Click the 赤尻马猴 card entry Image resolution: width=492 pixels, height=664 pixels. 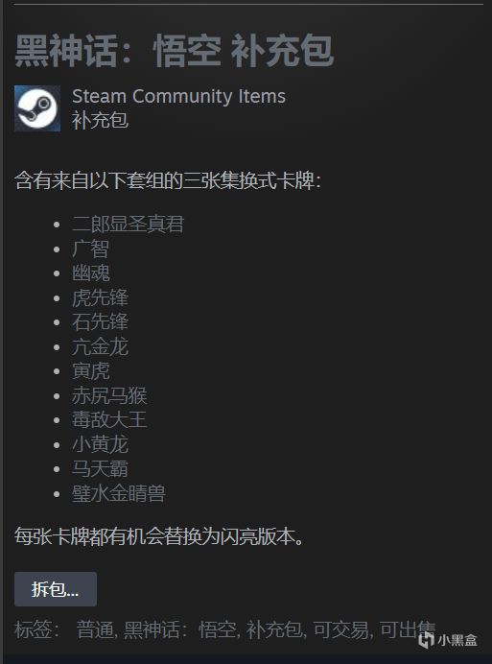tap(109, 395)
